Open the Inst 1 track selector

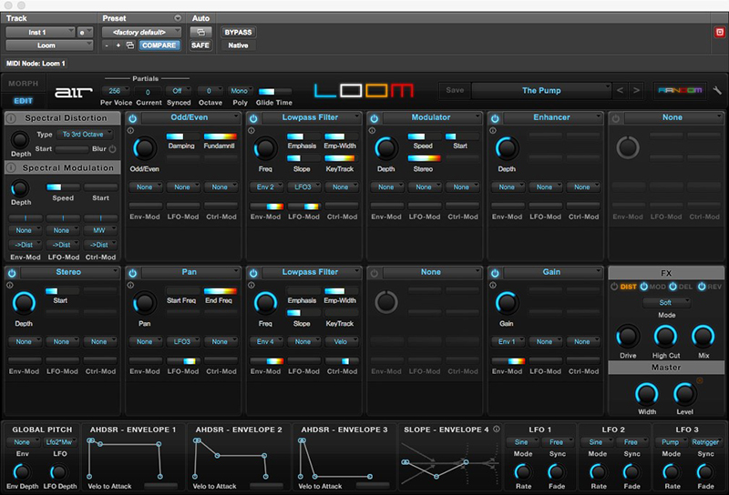click(39, 32)
